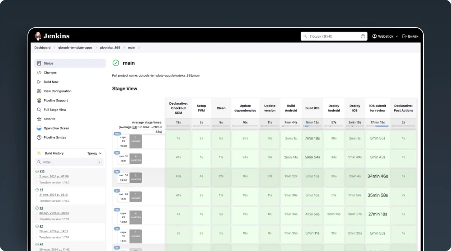Open search help question-mark icon
451x251 pixels.
[x=363, y=36]
